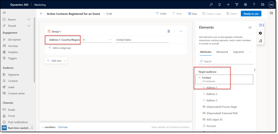The image size is (278, 134).
Task: Click Add a subgroup
Action: click(x=59, y=48)
